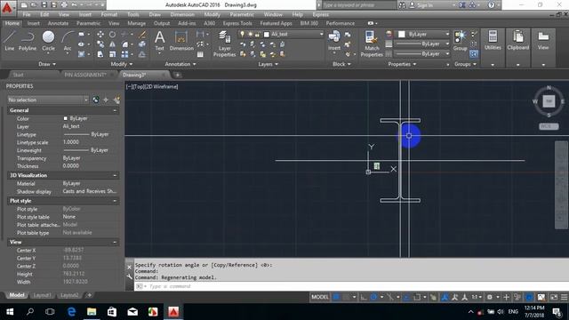This screenshot has height=320, width=569.
Task: Select the Polyline tool
Action: (x=28, y=41)
